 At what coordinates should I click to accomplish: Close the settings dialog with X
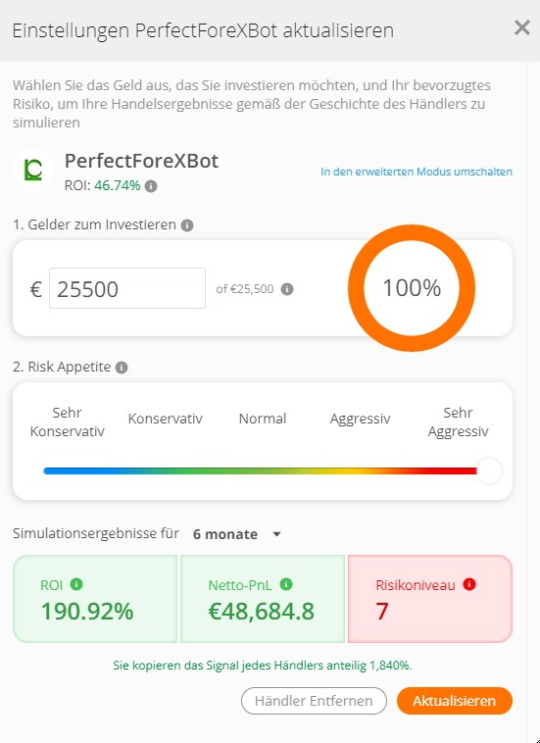[x=522, y=28]
